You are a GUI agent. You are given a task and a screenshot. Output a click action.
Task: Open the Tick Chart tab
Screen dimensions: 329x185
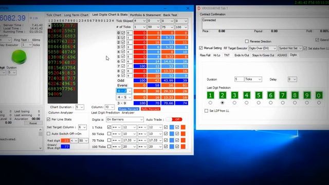[53, 15]
